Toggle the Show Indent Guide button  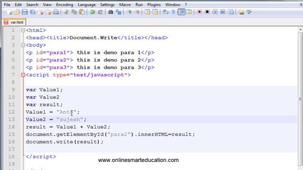click(x=181, y=12)
